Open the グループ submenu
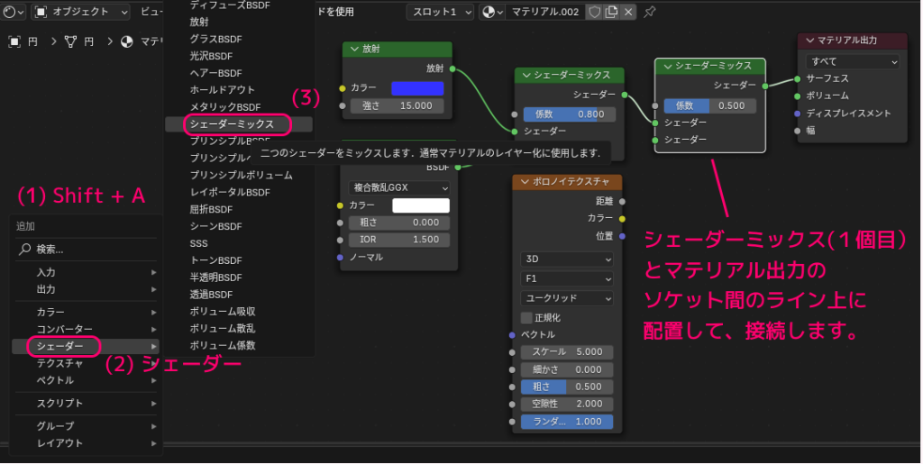The image size is (923, 464). (86, 426)
